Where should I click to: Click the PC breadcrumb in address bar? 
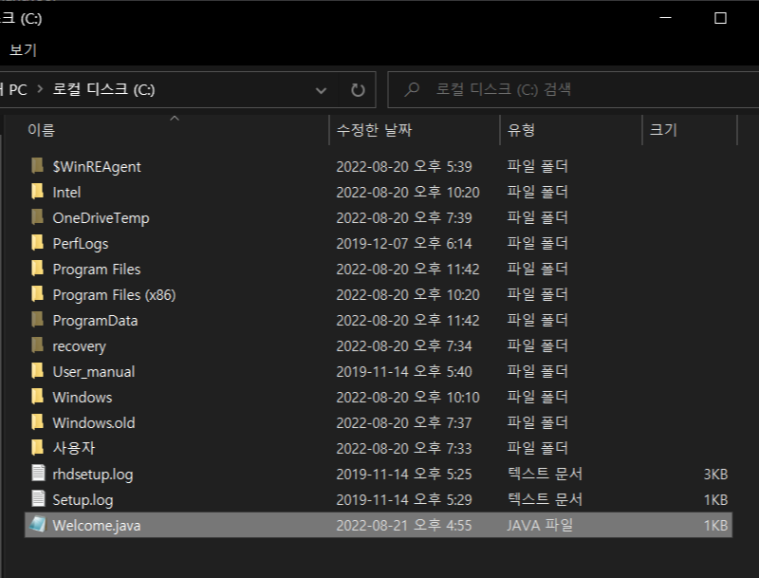(x=17, y=89)
